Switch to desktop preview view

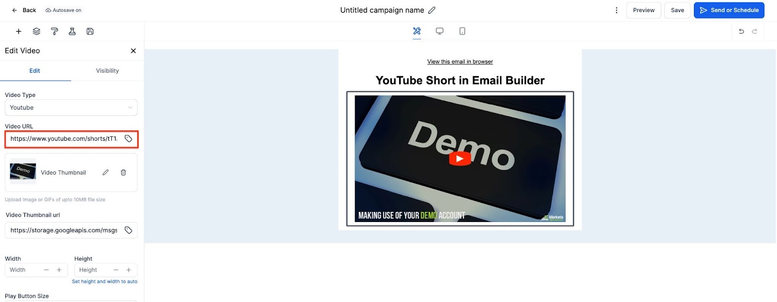pos(439,31)
